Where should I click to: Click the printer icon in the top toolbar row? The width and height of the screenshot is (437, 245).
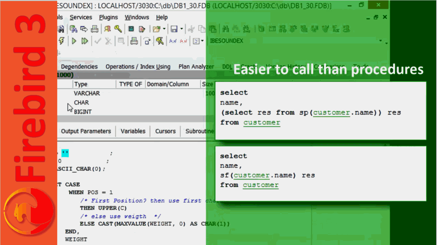[95, 29]
